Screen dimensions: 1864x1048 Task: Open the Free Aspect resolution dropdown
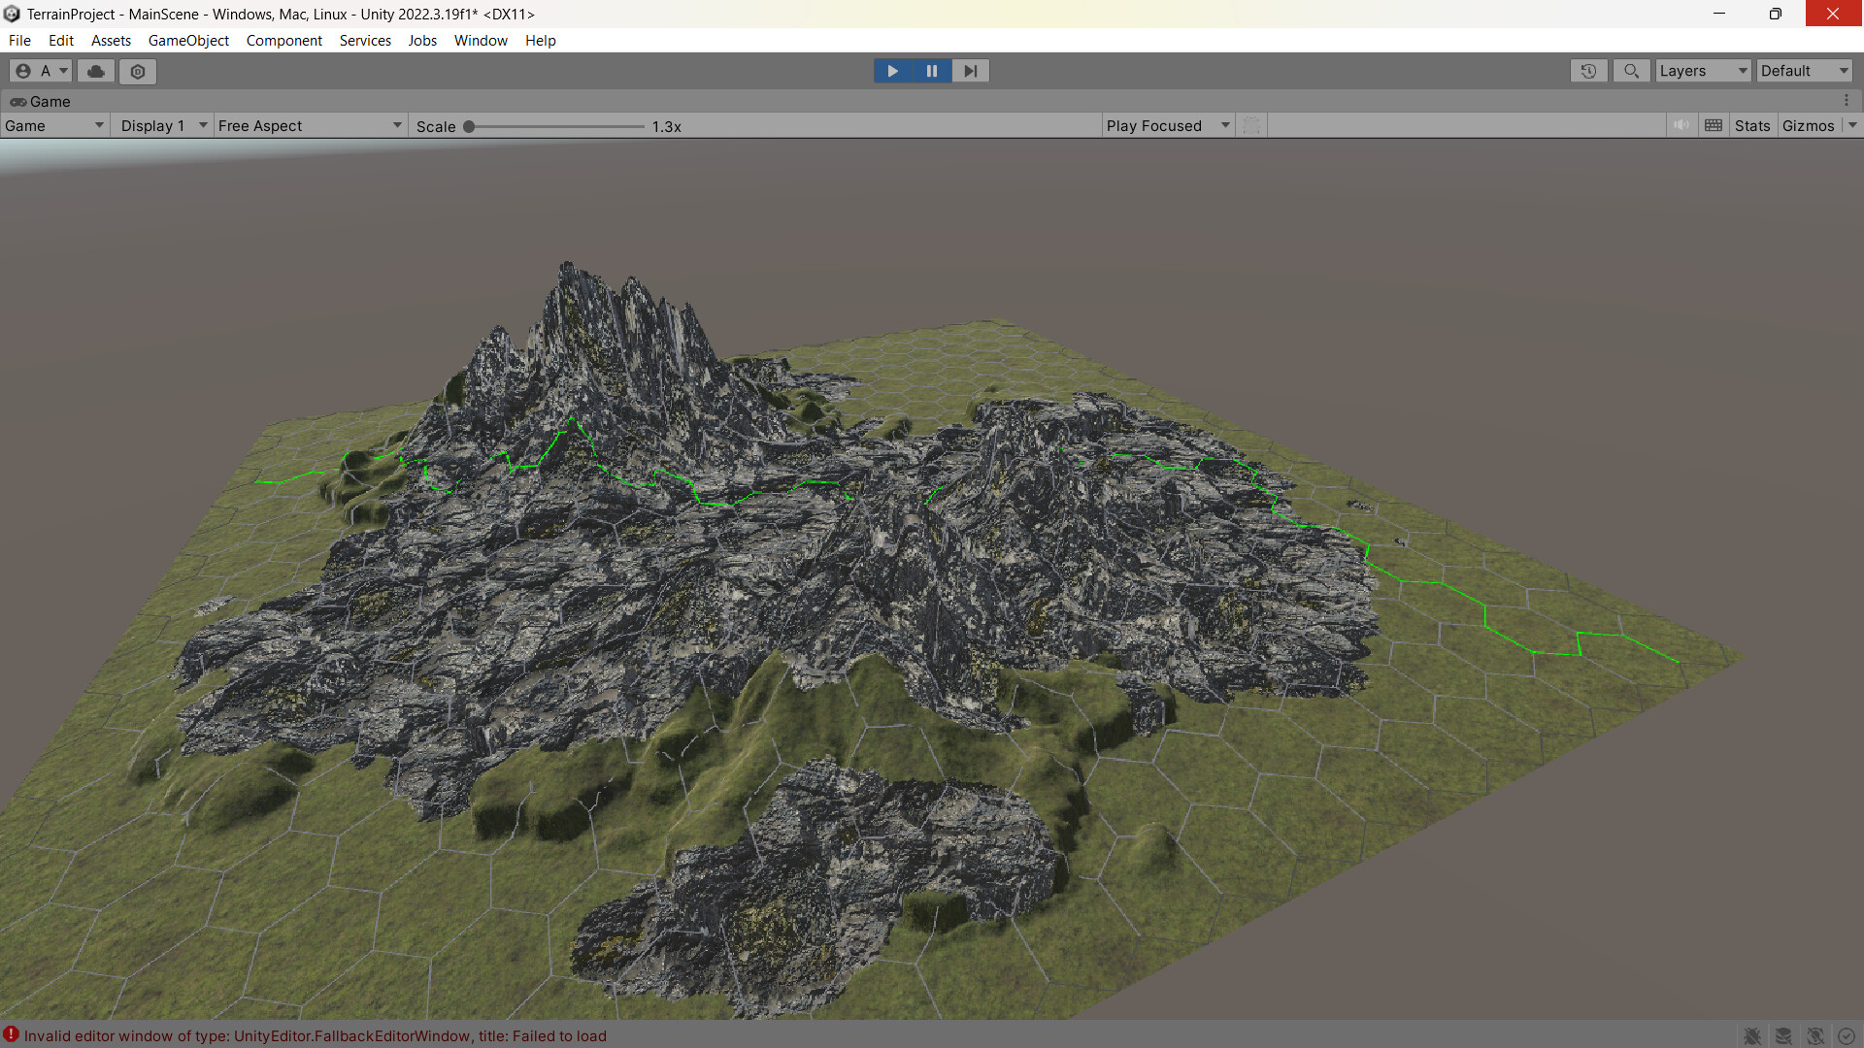coord(309,125)
